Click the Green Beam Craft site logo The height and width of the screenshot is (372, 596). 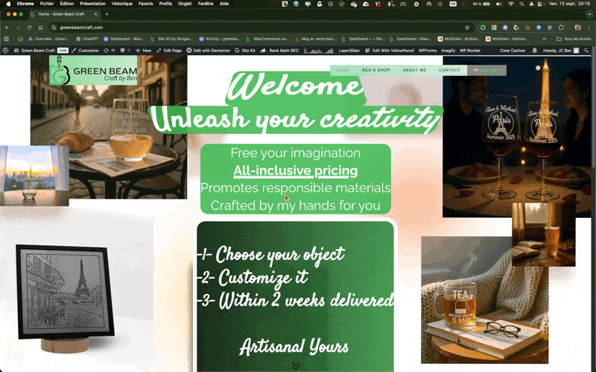(x=93, y=70)
